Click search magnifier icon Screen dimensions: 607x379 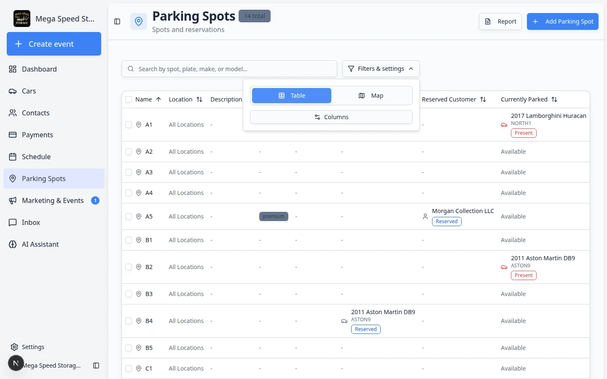point(131,69)
